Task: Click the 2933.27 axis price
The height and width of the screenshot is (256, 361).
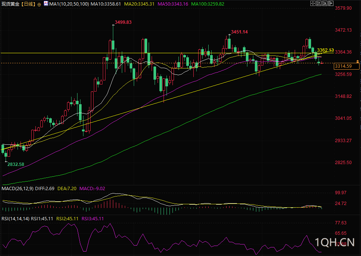Action: [x=343, y=141]
